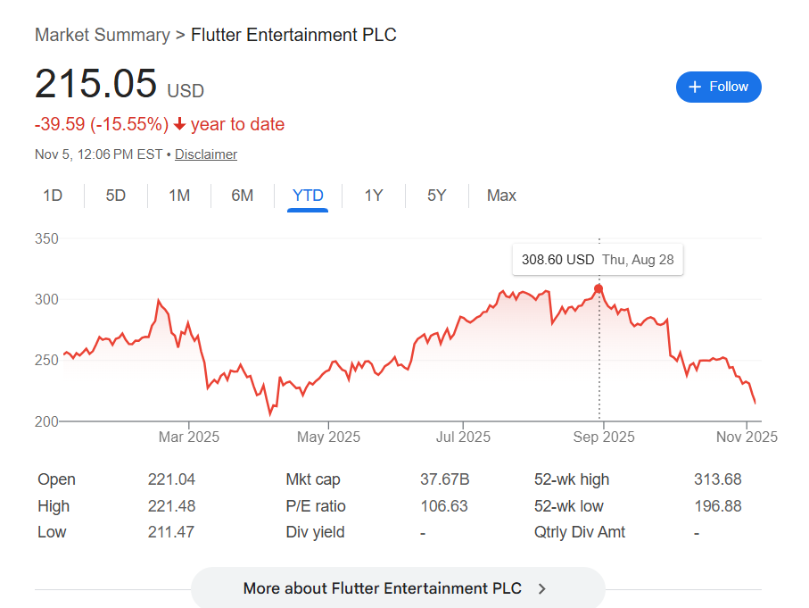Image resolution: width=809 pixels, height=608 pixels.
Task: Select the YTD tab
Action: click(x=308, y=196)
